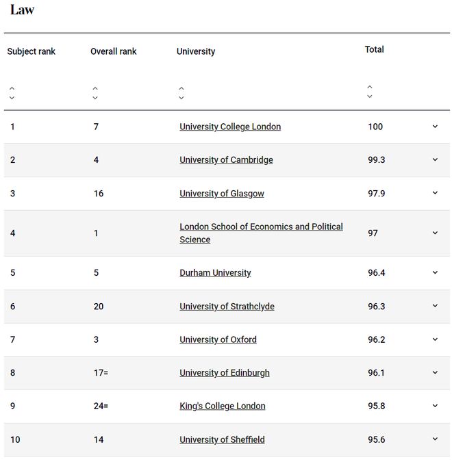
Task: Sort Total column descending arrow
Action: coord(370,96)
